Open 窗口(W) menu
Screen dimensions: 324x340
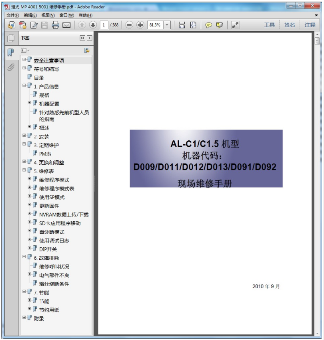[x=67, y=15]
